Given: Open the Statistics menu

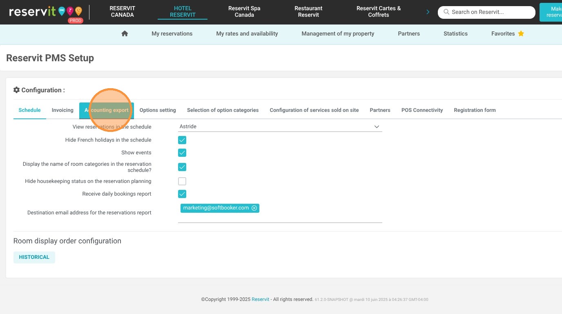Looking at the screenshot, I should pos(455,33).
